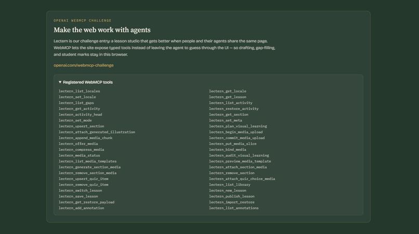The height and width of the screenshot is (234, 419).
Task: Click the lectern_get_section entry
Action: click(229, 114)
